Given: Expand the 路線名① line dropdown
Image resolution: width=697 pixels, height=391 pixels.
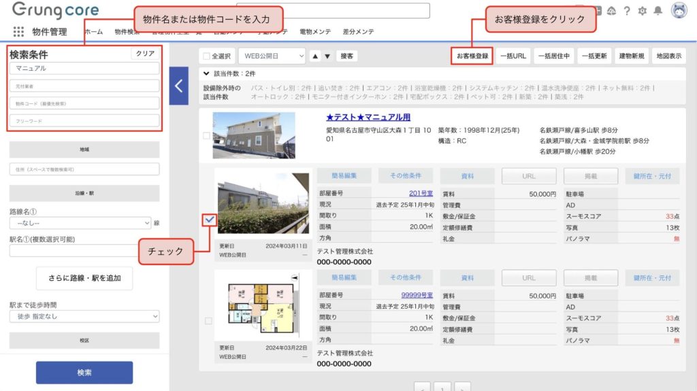Looking at the screenshot, I should (x=80, y=222).
